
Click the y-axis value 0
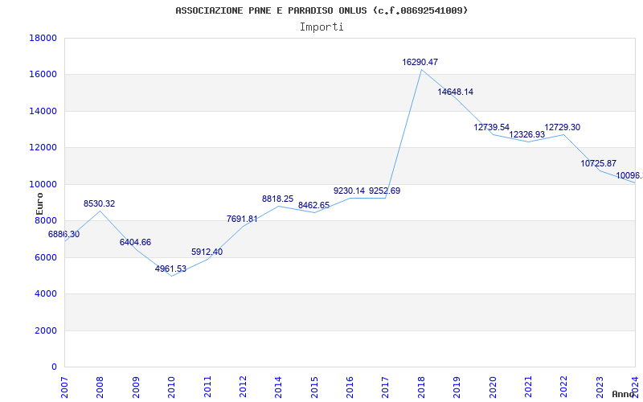tap(54, 367)
